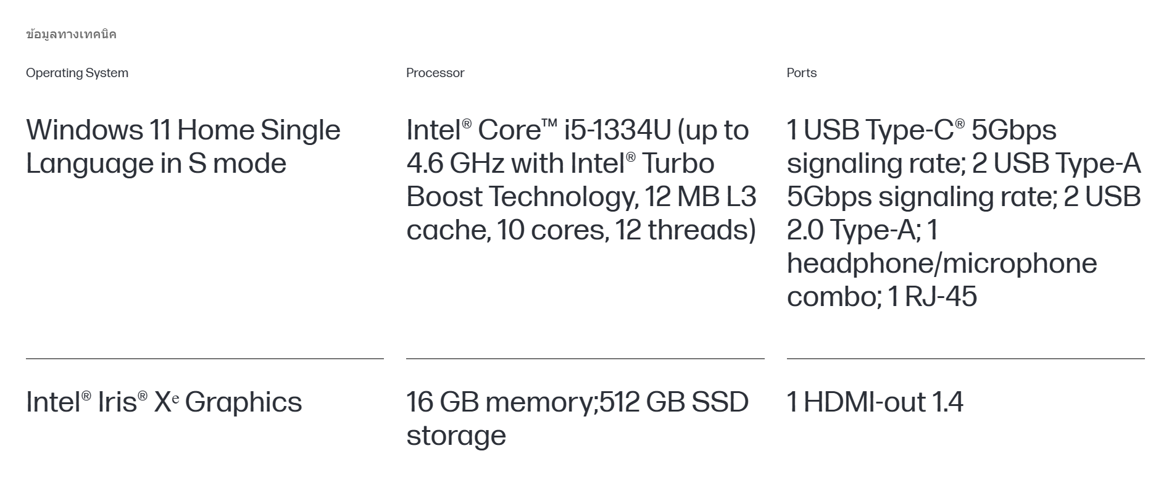Click the "Intel Iris Xe Graphics" text
The height and width of the screenshot is (493, 1169).
point(164,402)
